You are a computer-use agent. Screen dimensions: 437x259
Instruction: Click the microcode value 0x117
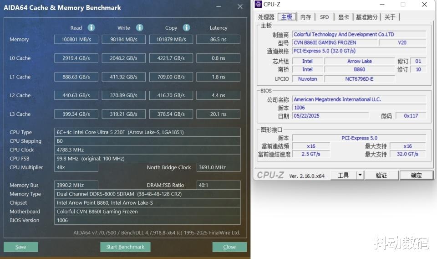(411, 116)
